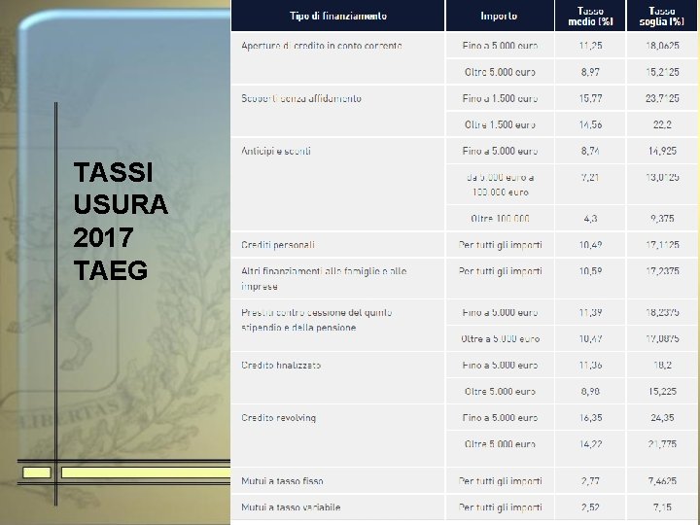Click the threshold value 17,0875
Image resolution: width=700 pixels, height=525 pixels.
point(662,339)
